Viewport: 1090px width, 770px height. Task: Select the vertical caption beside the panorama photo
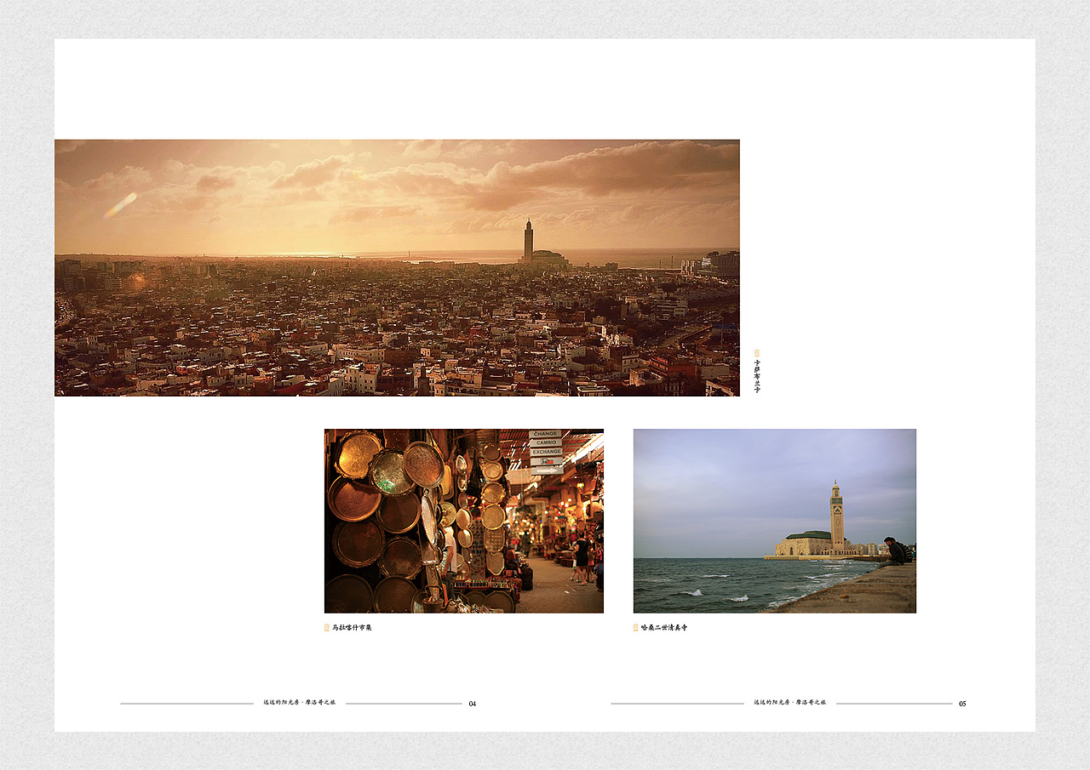pyautogui.click(x=757, y=375)
